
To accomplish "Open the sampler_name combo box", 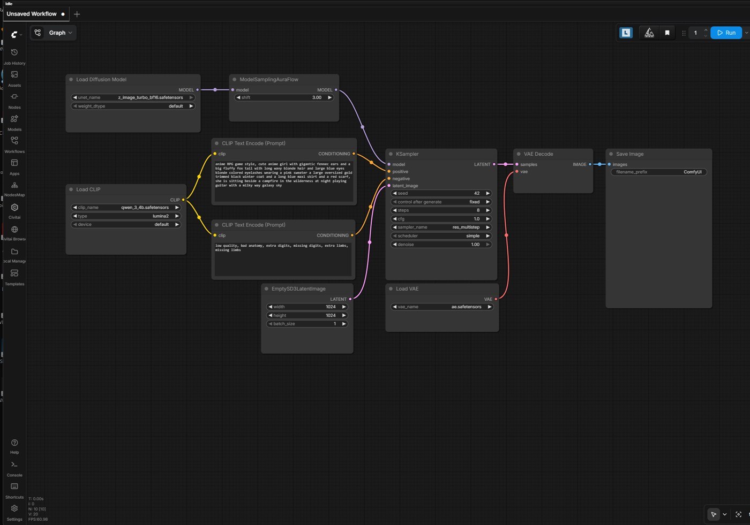I will pyautogui.click(x=441, y=227).
